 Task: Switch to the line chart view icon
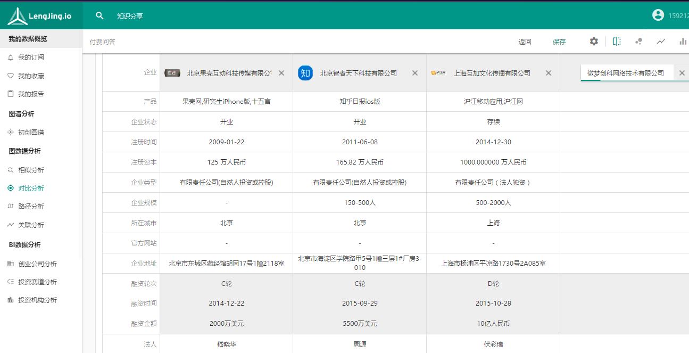pyautogui.click(x=661, y=42)
